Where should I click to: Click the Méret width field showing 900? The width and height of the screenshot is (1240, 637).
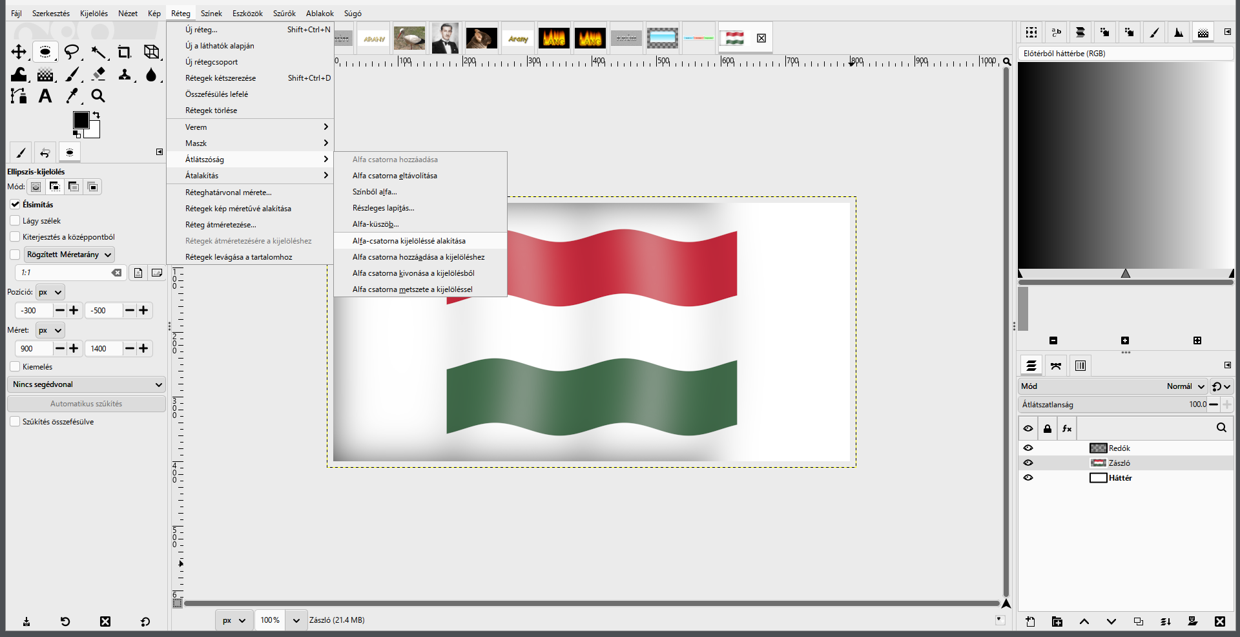pyautogui.click(x=34, y=349)
